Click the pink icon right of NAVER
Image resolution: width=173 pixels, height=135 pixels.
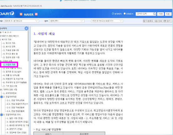click(x=36, y=14)
